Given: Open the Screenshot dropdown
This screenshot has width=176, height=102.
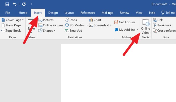Looking at the screenshot, I should click(110, 25).
